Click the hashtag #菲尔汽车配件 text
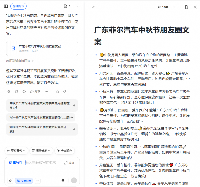 [x=146, y=66]
